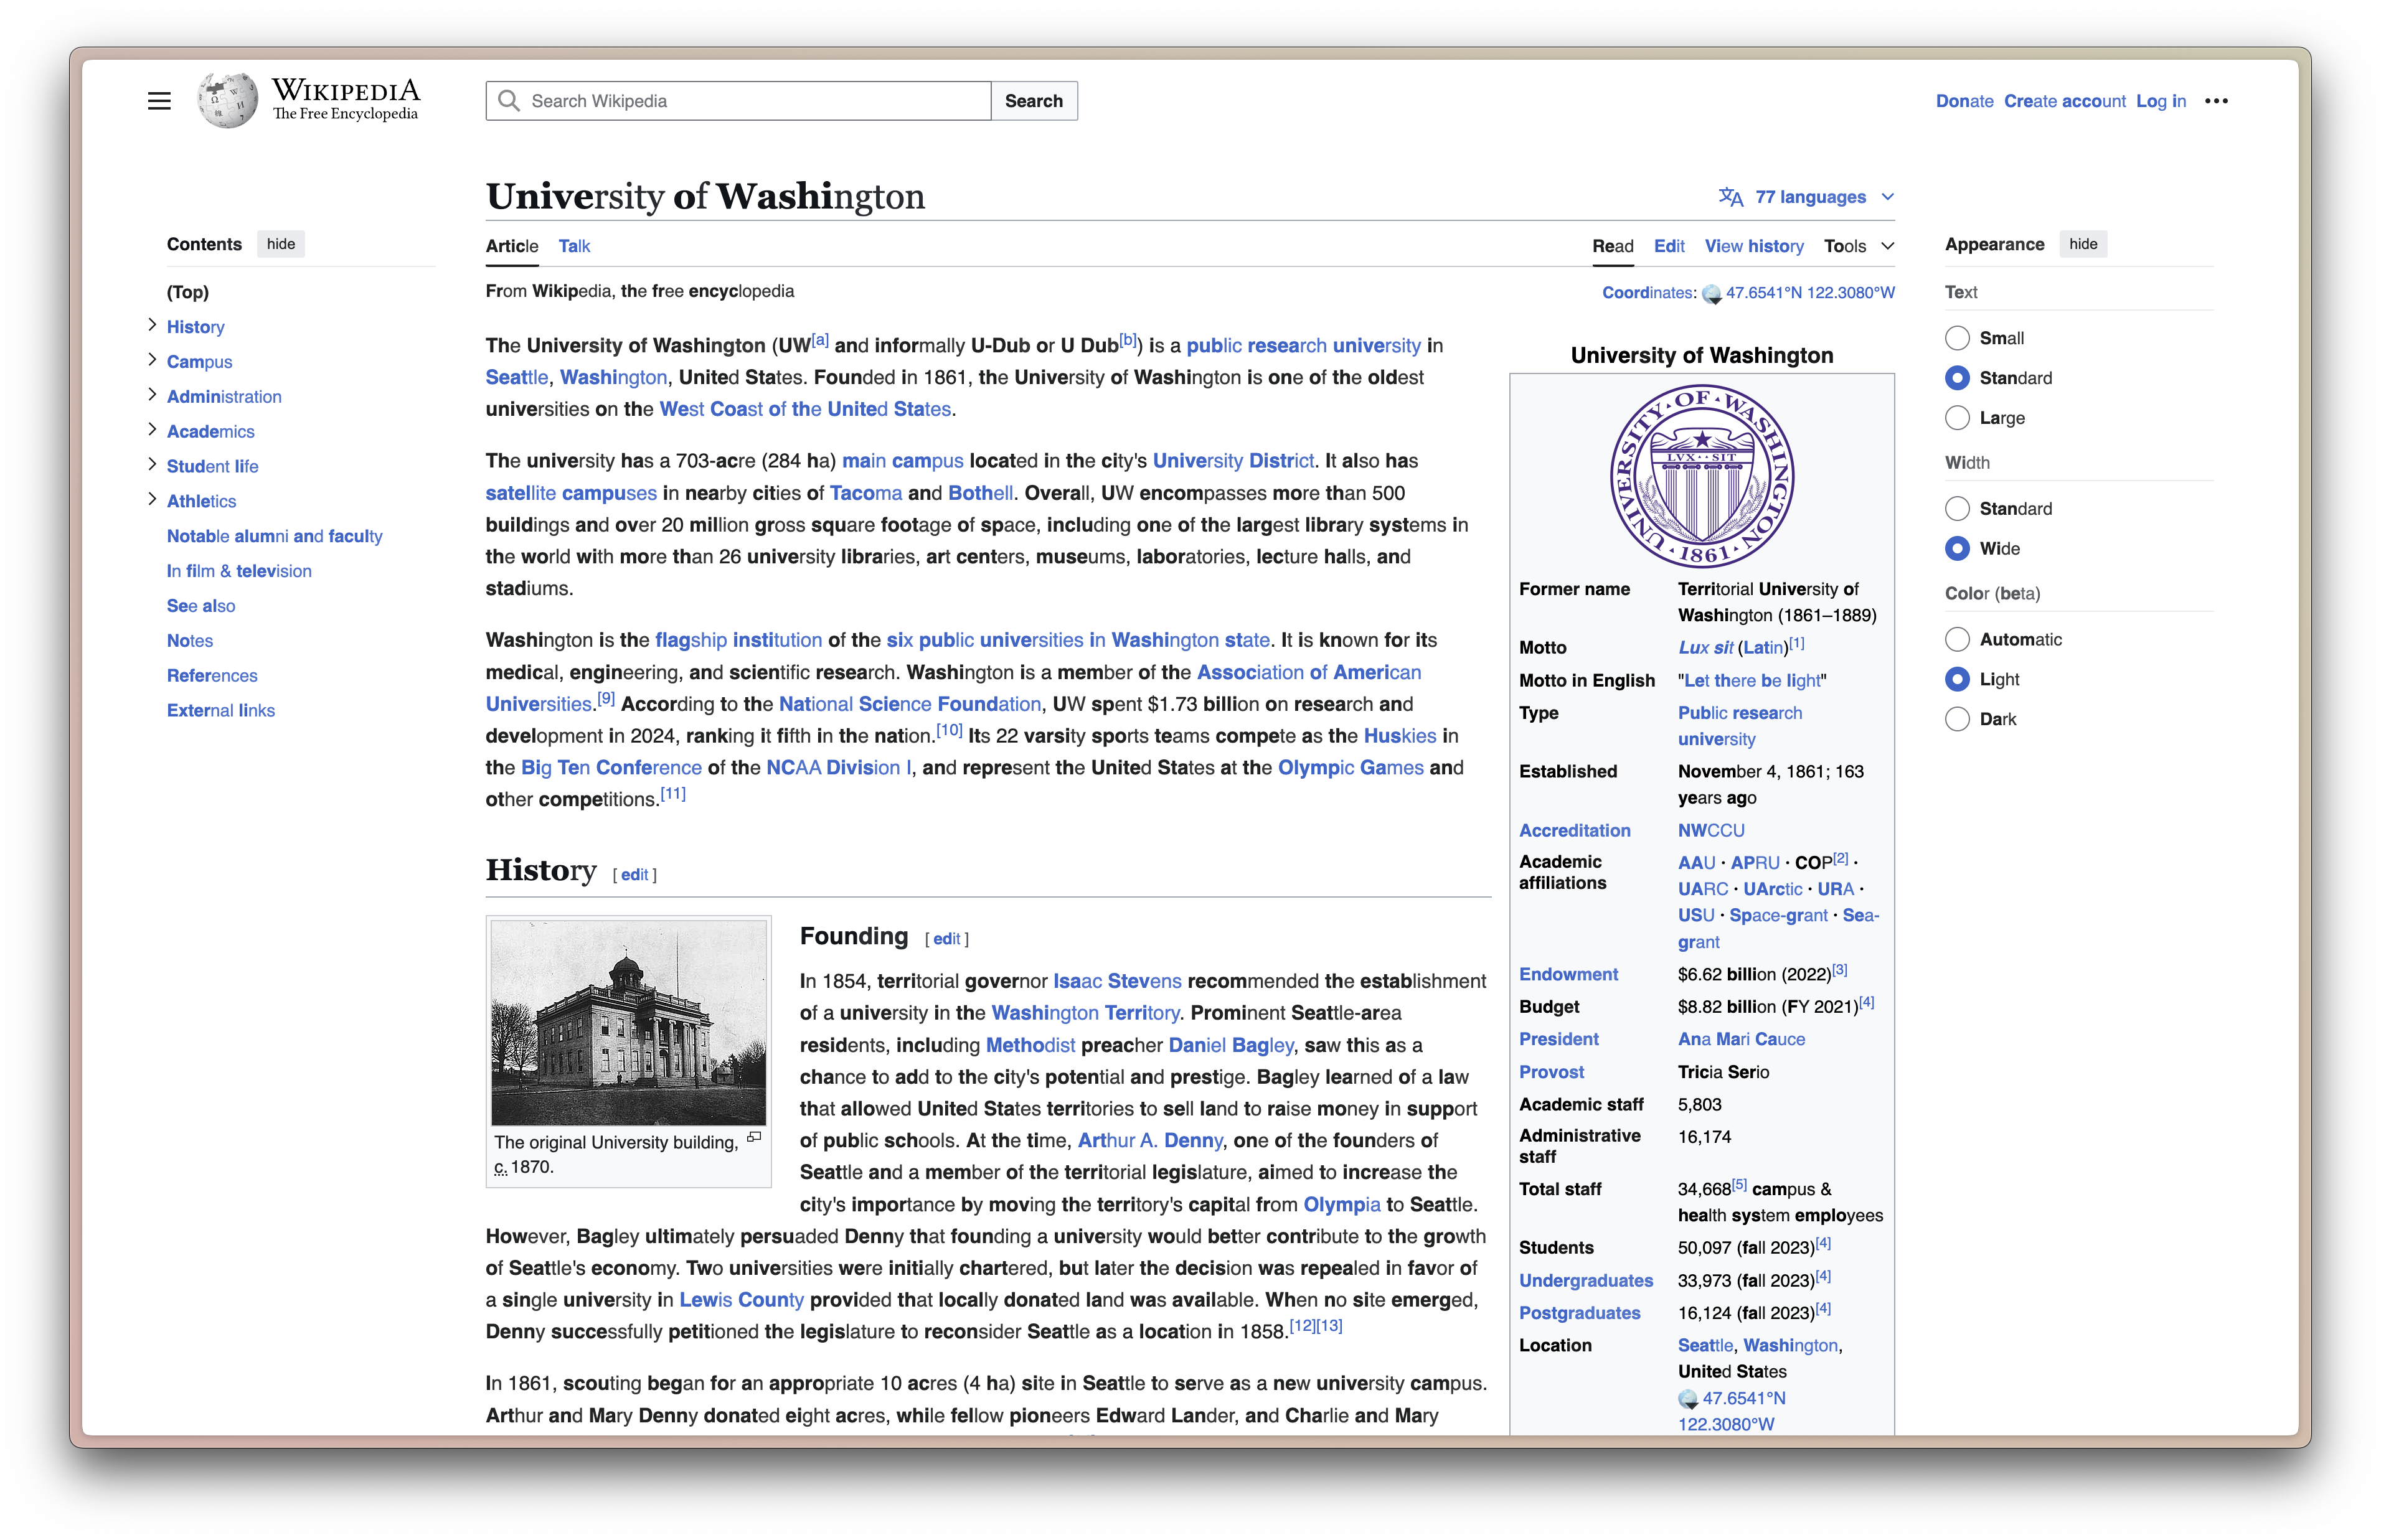Open the Undergraduates infobox link
This screenshot has height=1540, width=2381.
[x=1586, y=1281]
